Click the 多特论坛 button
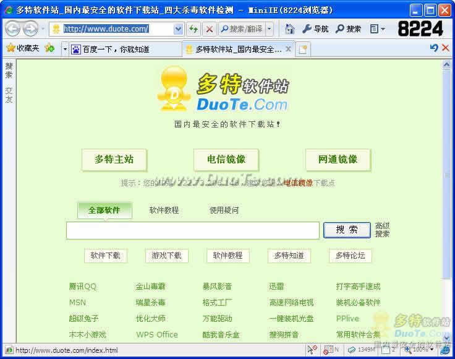The width and height of the screenshot is (455, 359). [351, 256]
